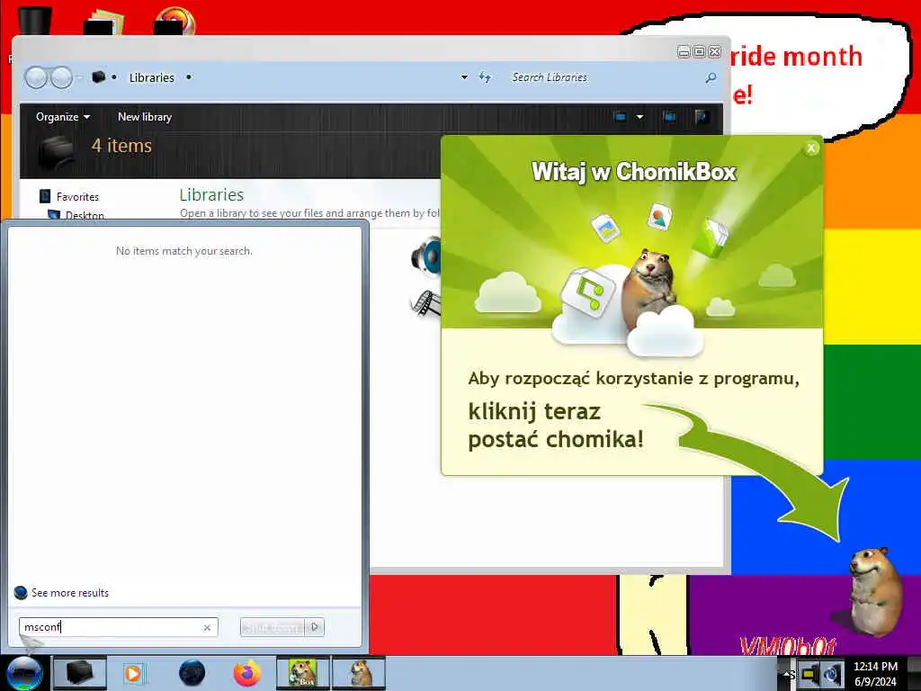Open ChomikBox taskbar button labeled Box
This screenshot has height=691, width=921.
click(x=302, y=673)
